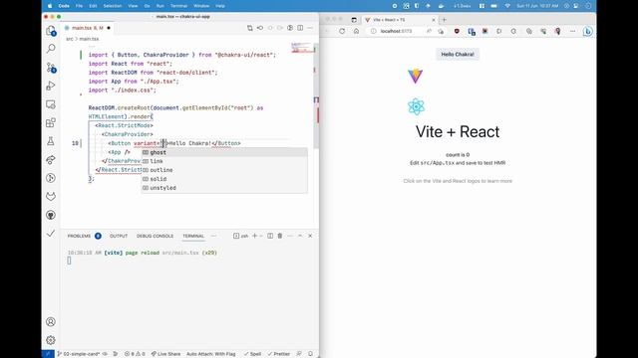Select the main.tsx editor tab
The image size is (638, 358).
(x=87, y=28)
